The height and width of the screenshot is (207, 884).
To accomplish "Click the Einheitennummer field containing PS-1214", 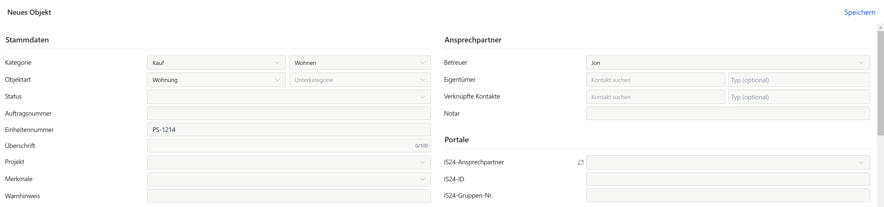I will click(289, 130).
